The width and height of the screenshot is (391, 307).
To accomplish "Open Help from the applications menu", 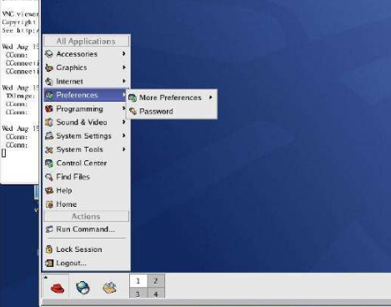I will point(86,190).
